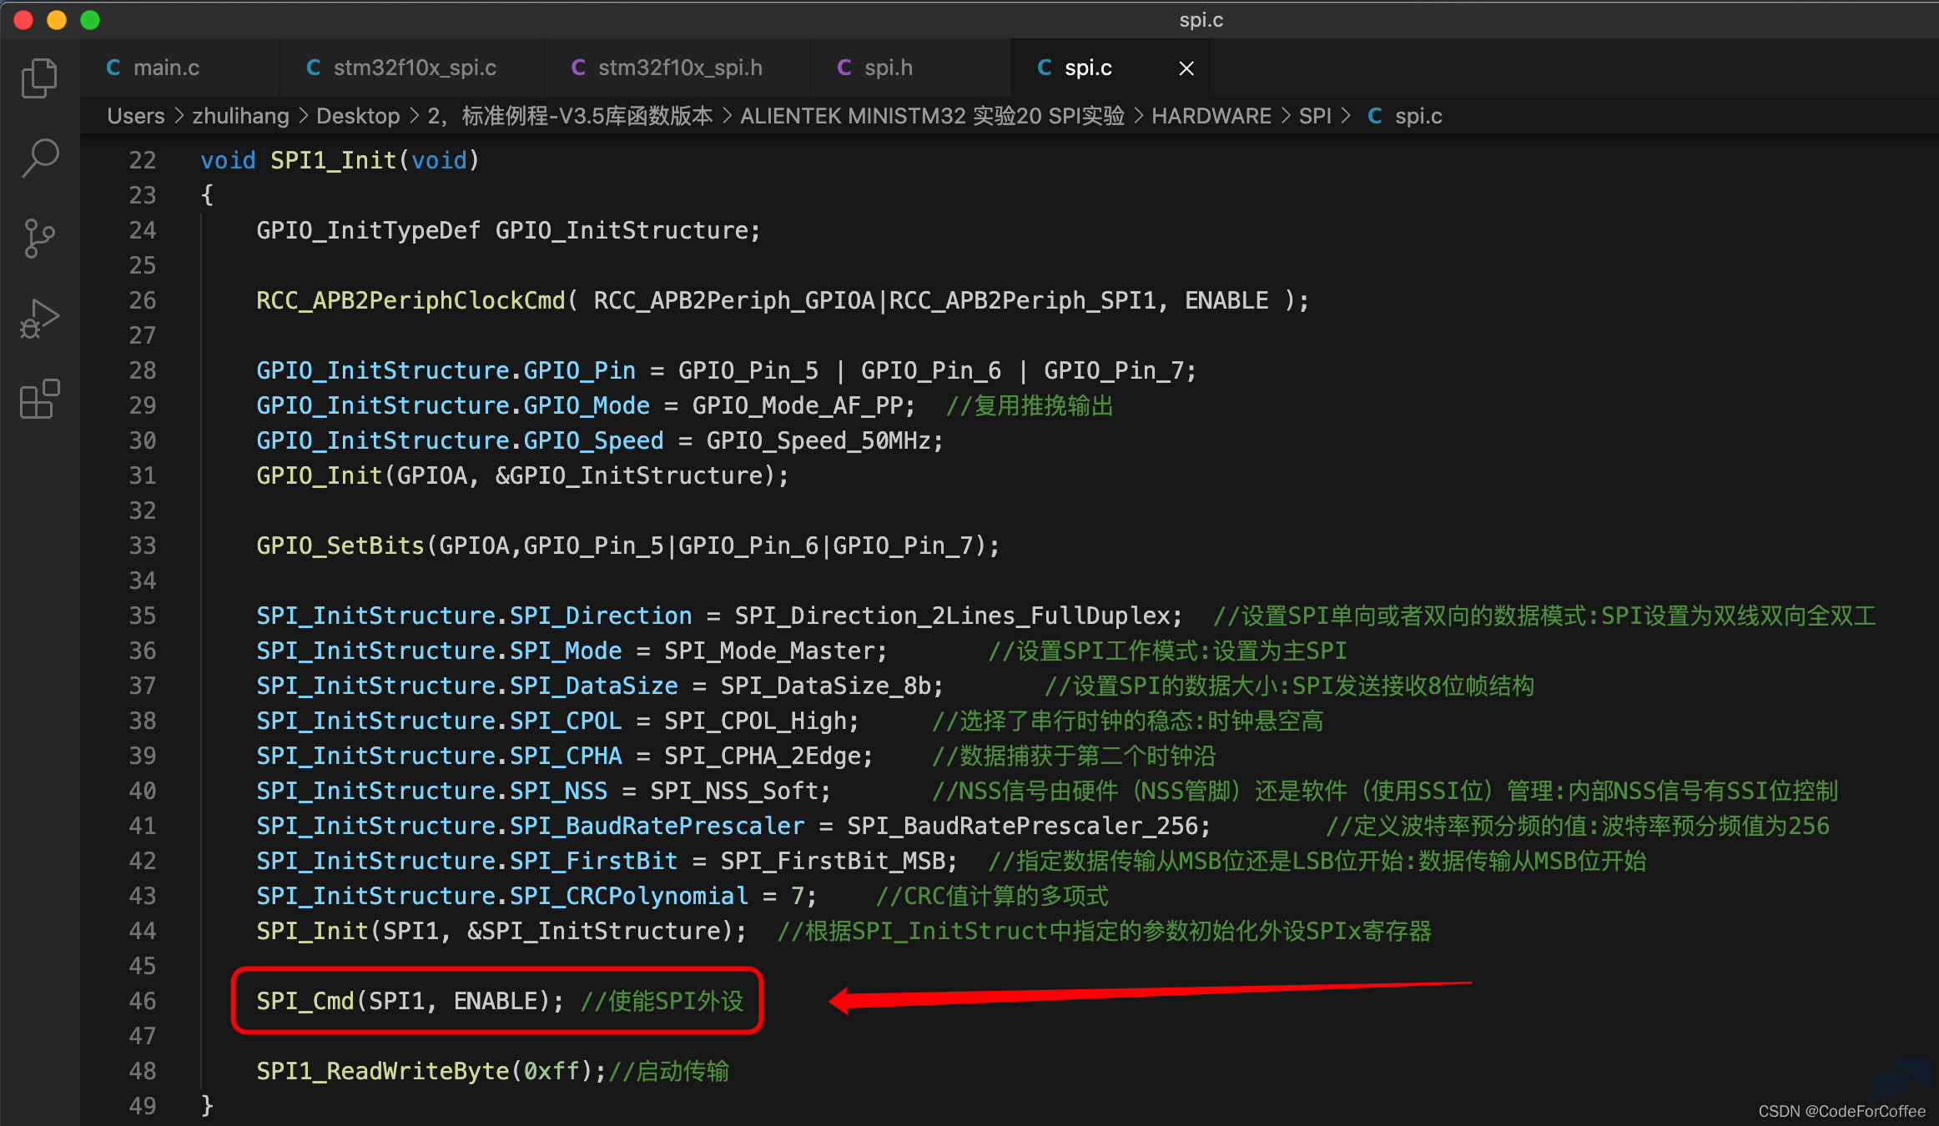The image size is (1939, 1126).
Task: Click the SPI_Cmd call on line 46
Action: [x=305, y=1001]
